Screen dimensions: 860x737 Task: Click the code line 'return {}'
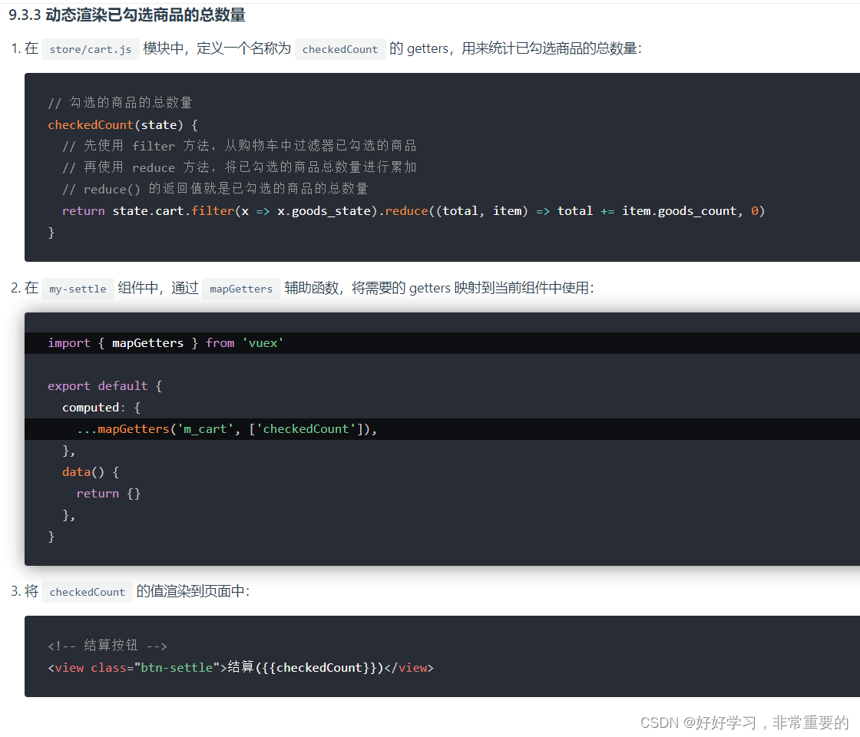(108, 494)
